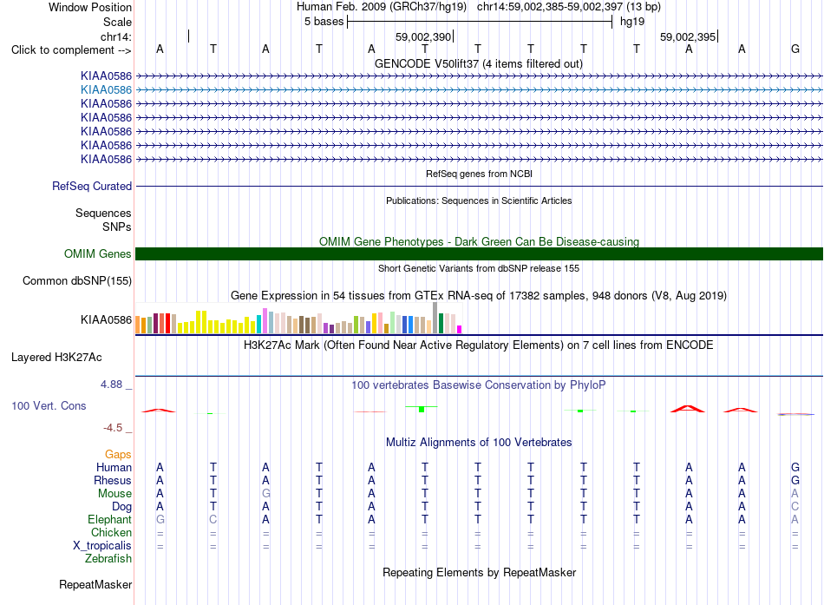Open 'Publications: Sequences in Scientific Articles' title

click(479, 201)
